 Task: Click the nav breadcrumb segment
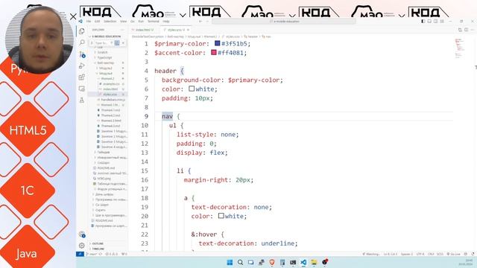266,36
